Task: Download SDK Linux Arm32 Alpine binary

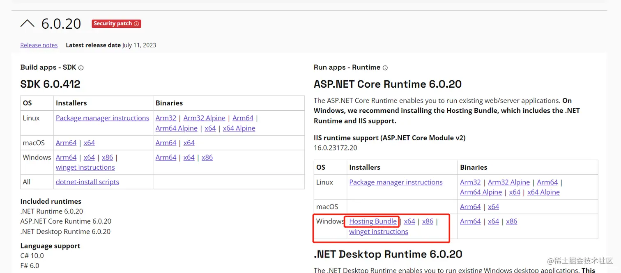Action: click(204, 118)
